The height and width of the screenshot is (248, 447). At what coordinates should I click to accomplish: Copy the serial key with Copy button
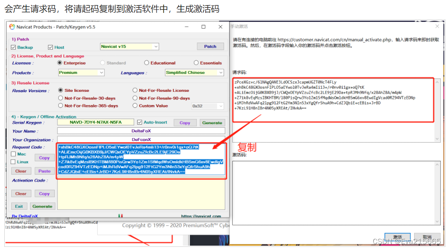(x=185, y=123)
